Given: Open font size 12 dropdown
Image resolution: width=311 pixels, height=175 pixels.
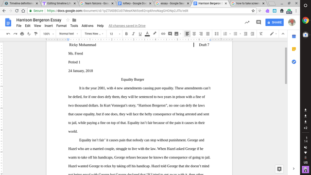Looking at the screenshot, I should [x=115, y=34].
